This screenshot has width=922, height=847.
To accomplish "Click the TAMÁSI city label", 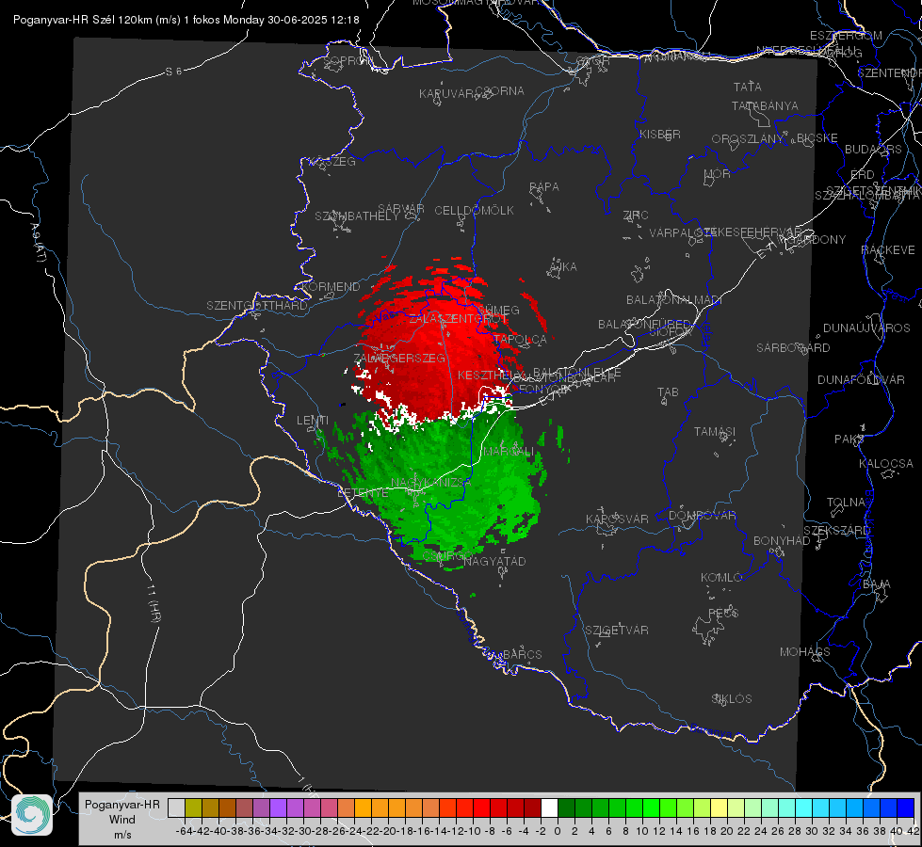I will tap(715, 431).
